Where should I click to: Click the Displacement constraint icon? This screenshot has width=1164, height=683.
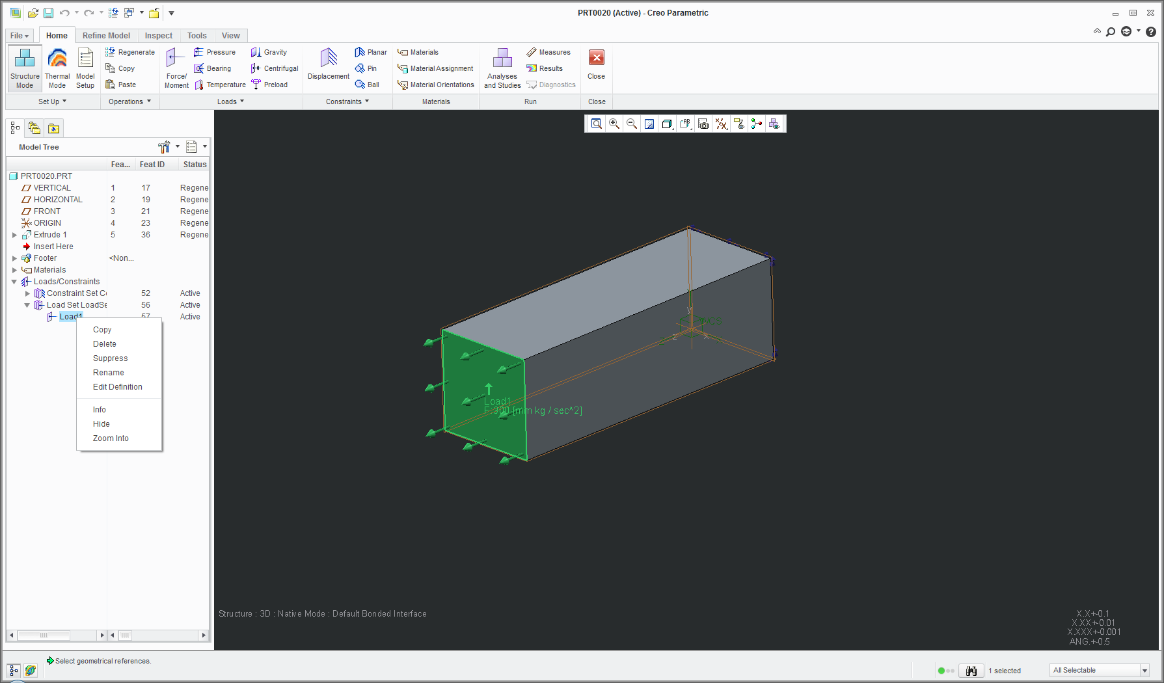point(329,64)
